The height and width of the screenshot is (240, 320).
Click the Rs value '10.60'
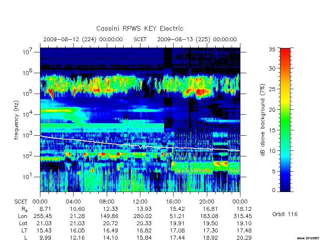coord(77,209)
